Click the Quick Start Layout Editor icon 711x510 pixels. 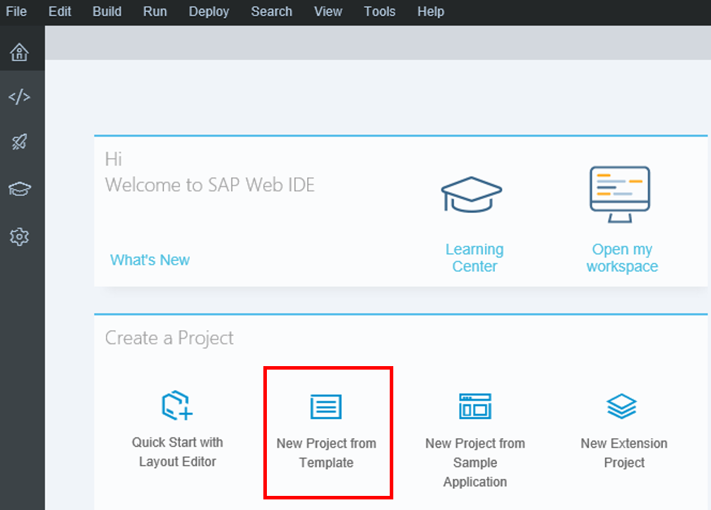point(177,406)
